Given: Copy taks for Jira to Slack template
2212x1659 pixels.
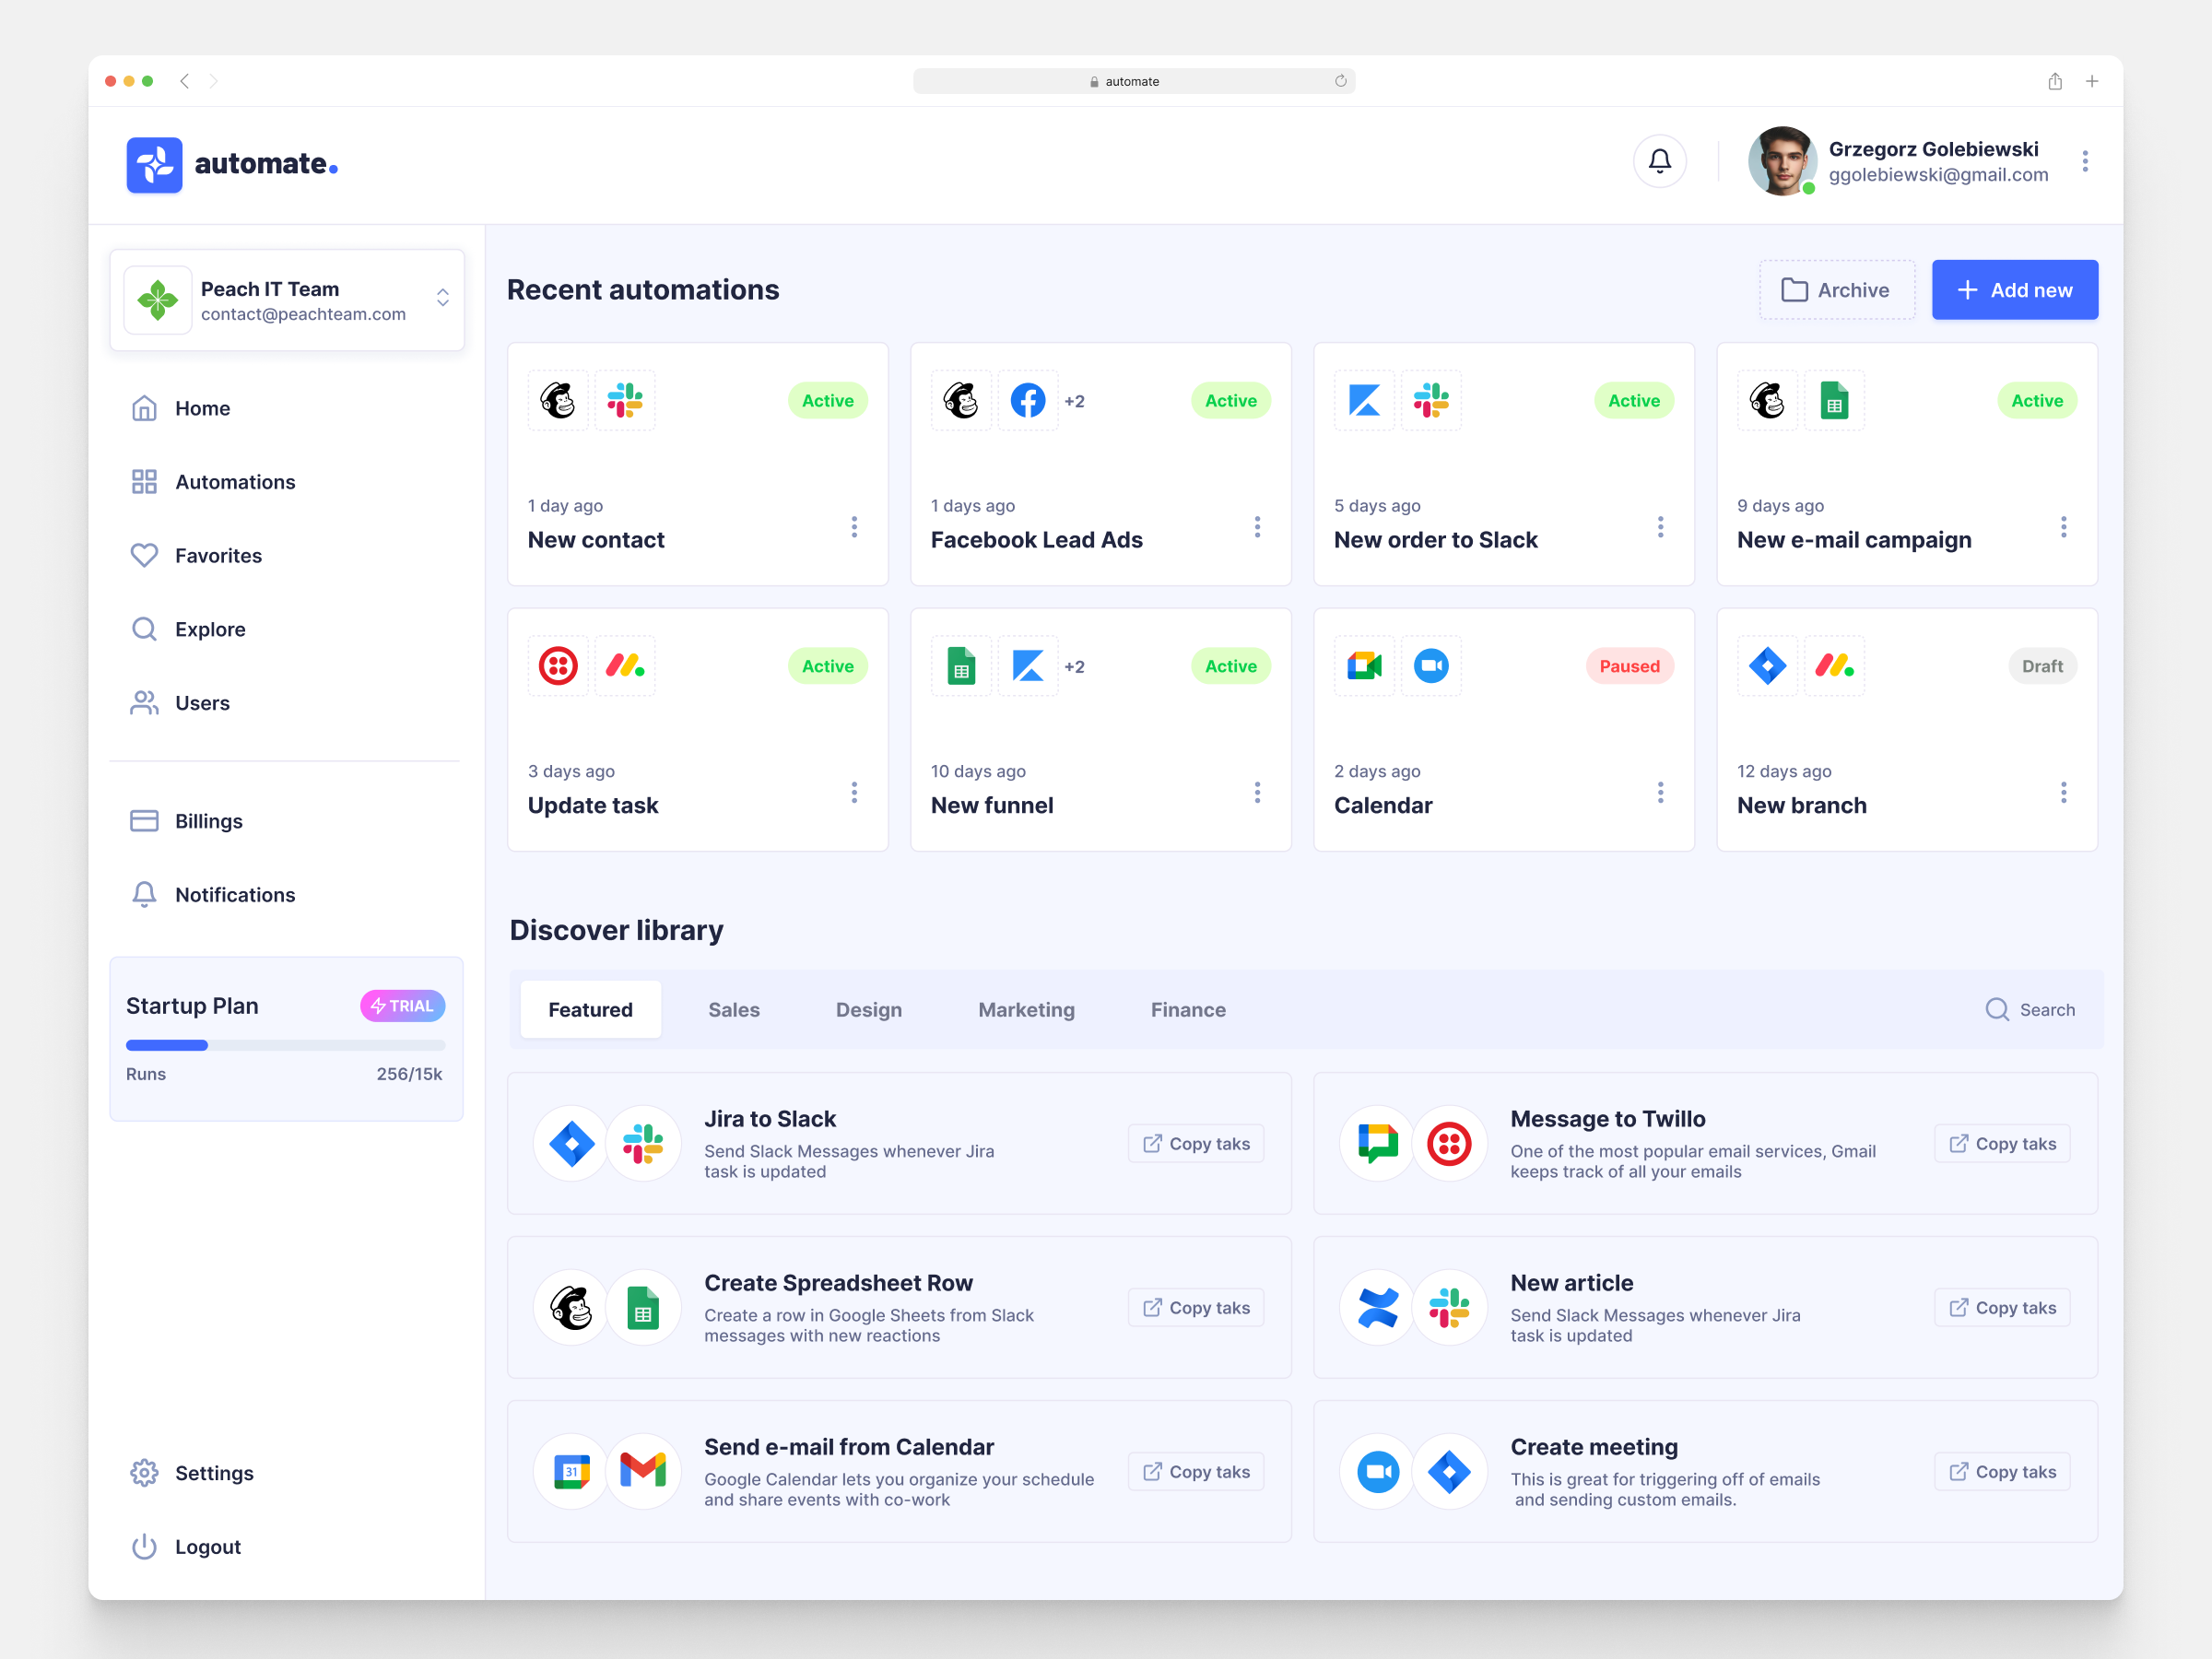Looking at the screenshot, I should pyautogui.click(x=1195, y=1143).
